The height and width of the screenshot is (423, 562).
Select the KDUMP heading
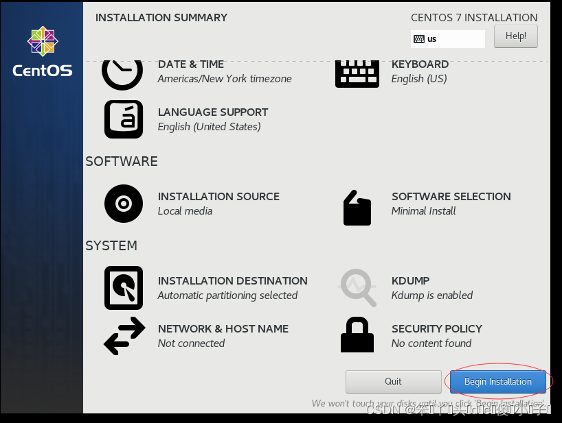coord(410,281)
